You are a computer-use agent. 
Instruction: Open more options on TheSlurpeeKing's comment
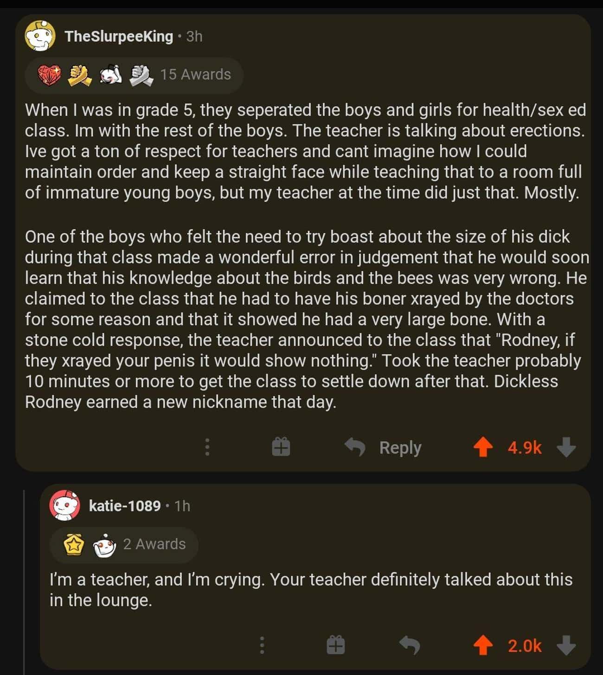207,447
